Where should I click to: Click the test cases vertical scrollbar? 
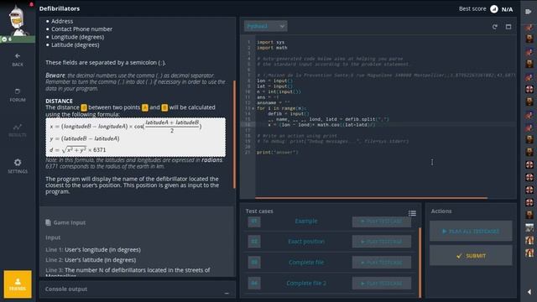pyautogui.click(x=420, y=263)
